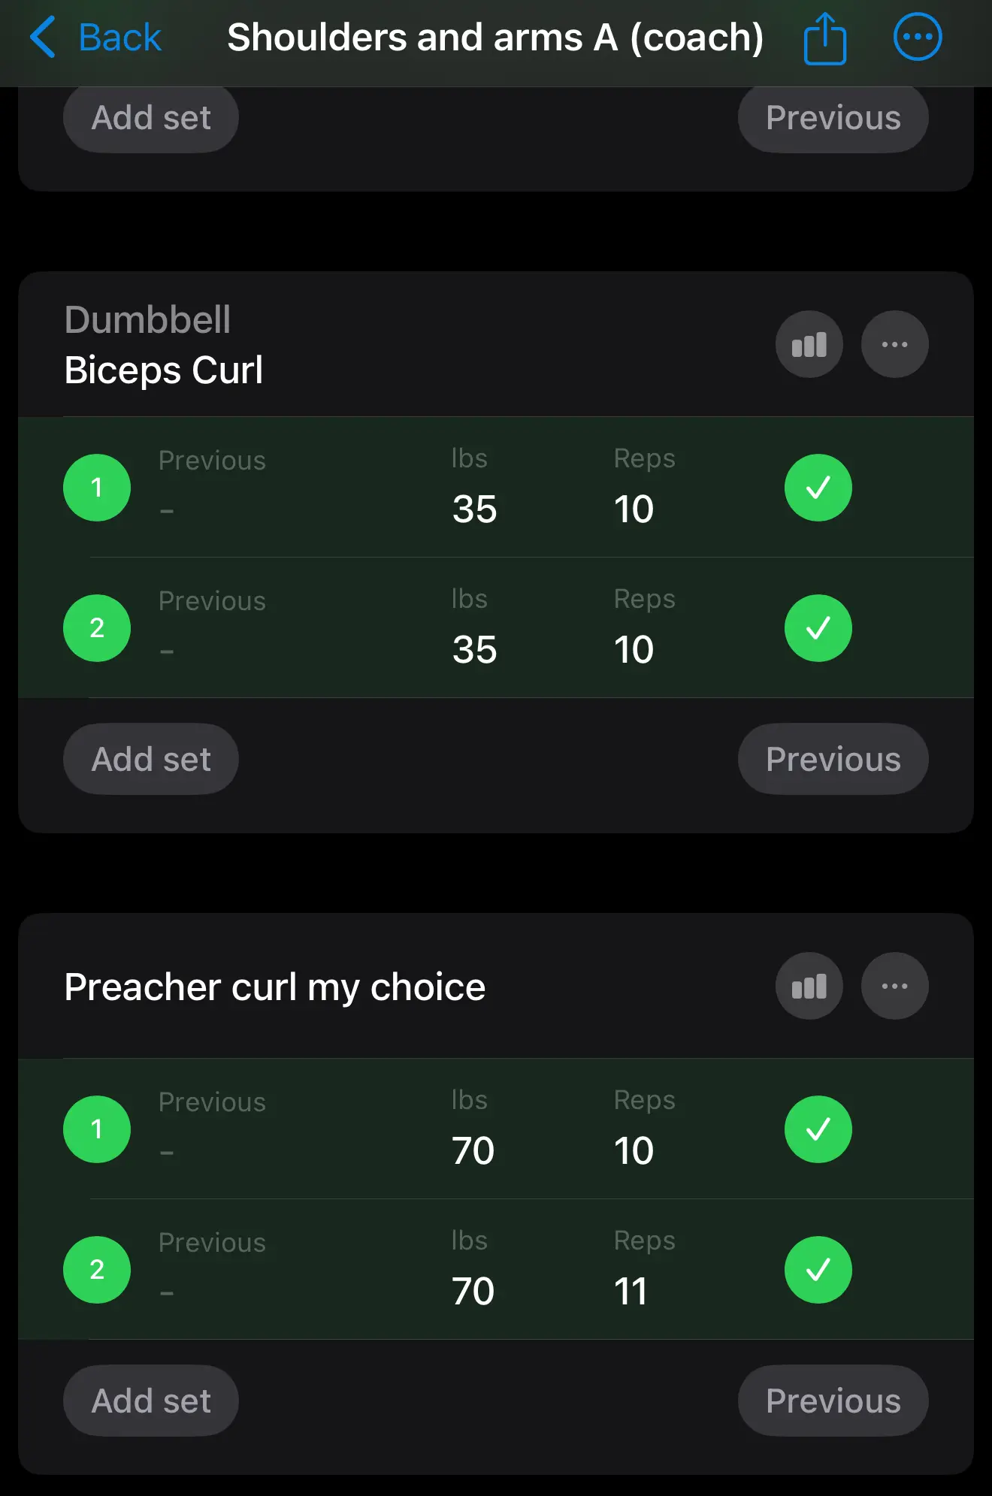Screen dimensions: 992x1496
Task: Show Previous for Preacher curl my choice
Action: pos(833,1401)
